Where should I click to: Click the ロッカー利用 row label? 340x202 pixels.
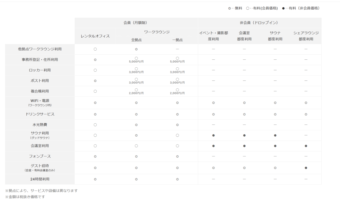(x=40, y=70)
